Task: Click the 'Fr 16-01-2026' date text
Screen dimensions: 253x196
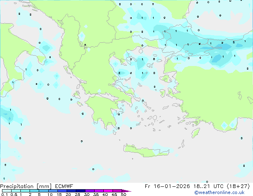Action: pyautogui.click(x=167, y=186)
